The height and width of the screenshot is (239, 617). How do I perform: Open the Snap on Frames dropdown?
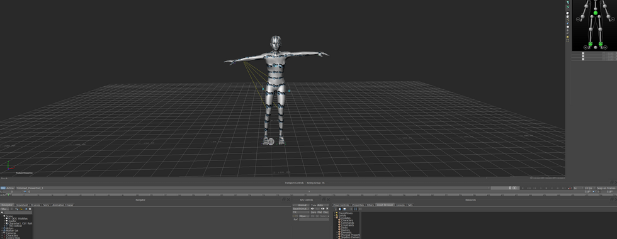606,188
